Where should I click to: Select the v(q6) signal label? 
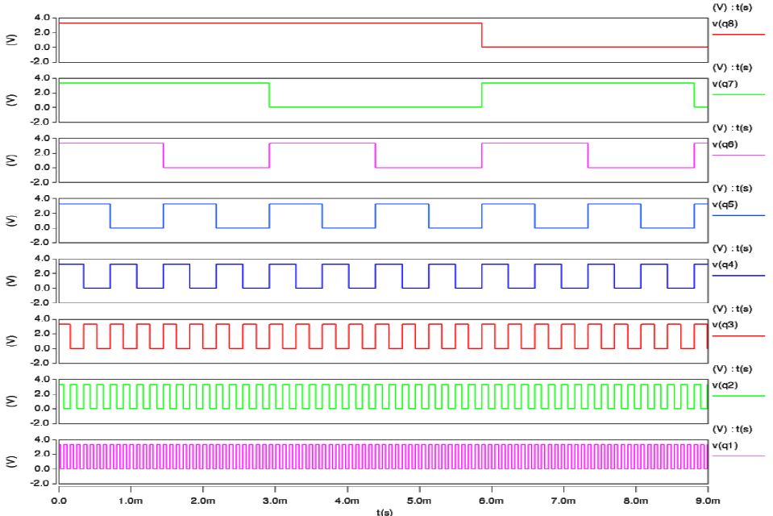pos(725,144)
